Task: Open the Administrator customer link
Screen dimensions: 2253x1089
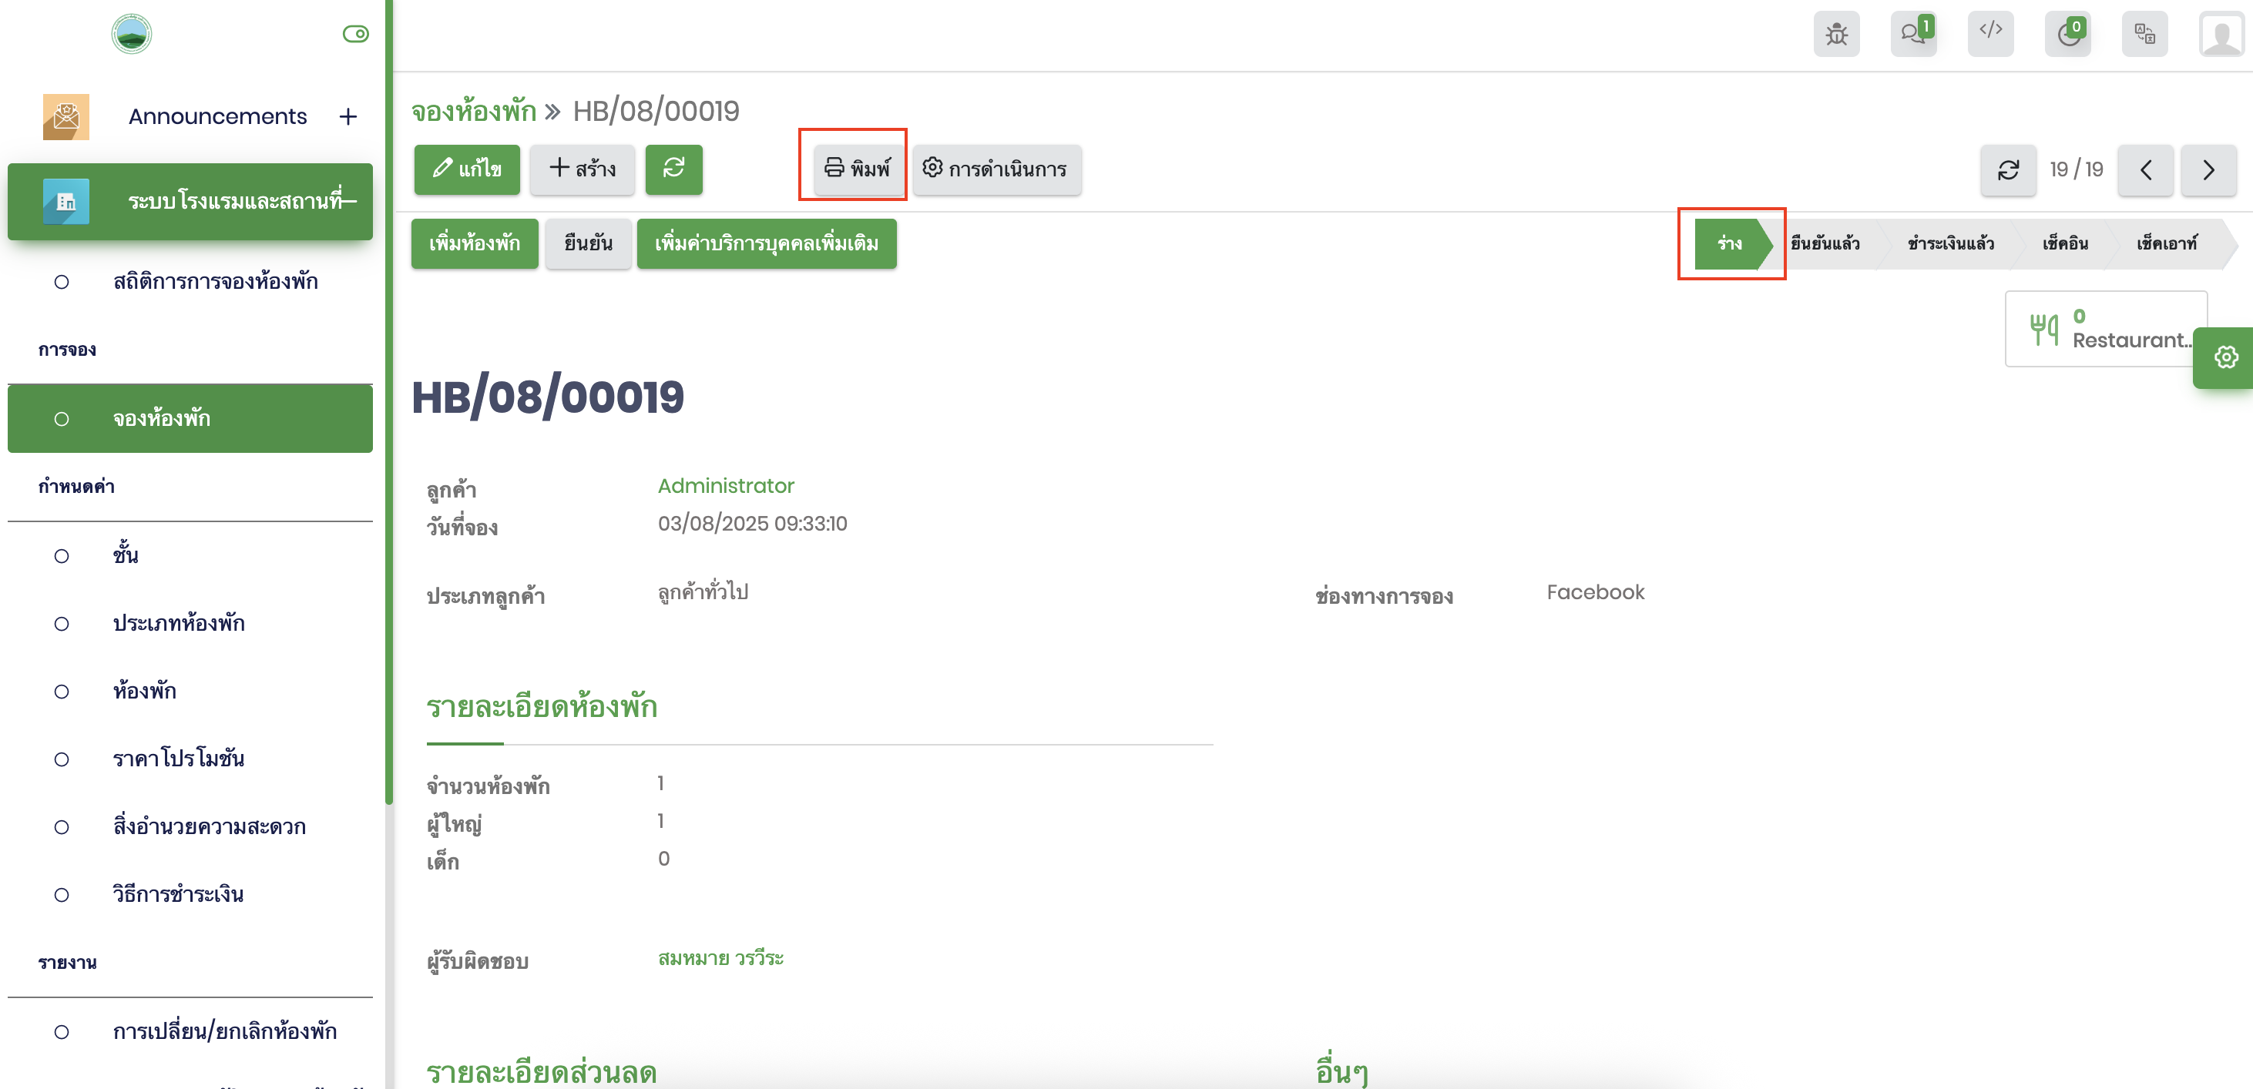Action: pyautogui.click(x=725, y=486)
